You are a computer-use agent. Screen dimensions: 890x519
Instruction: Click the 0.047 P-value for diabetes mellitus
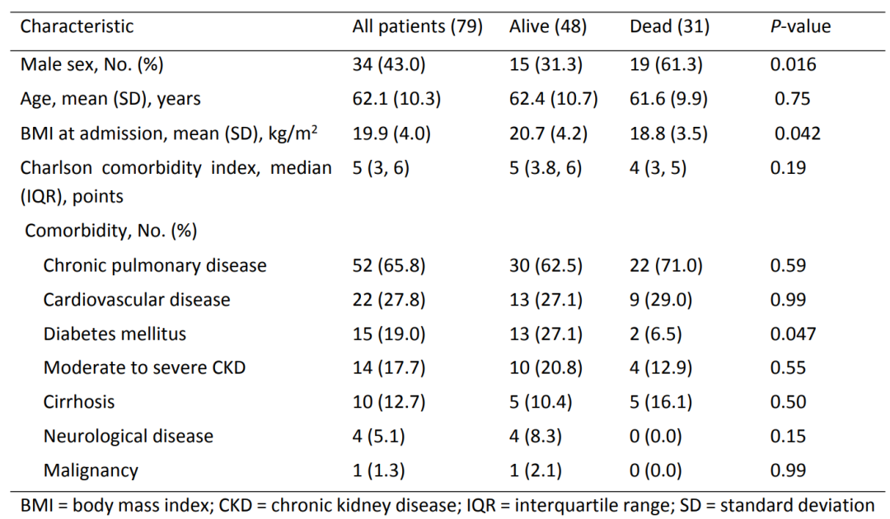tap(793, 334)
